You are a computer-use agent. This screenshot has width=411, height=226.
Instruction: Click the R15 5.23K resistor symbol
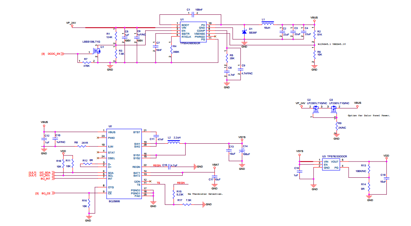pos(174,194)
